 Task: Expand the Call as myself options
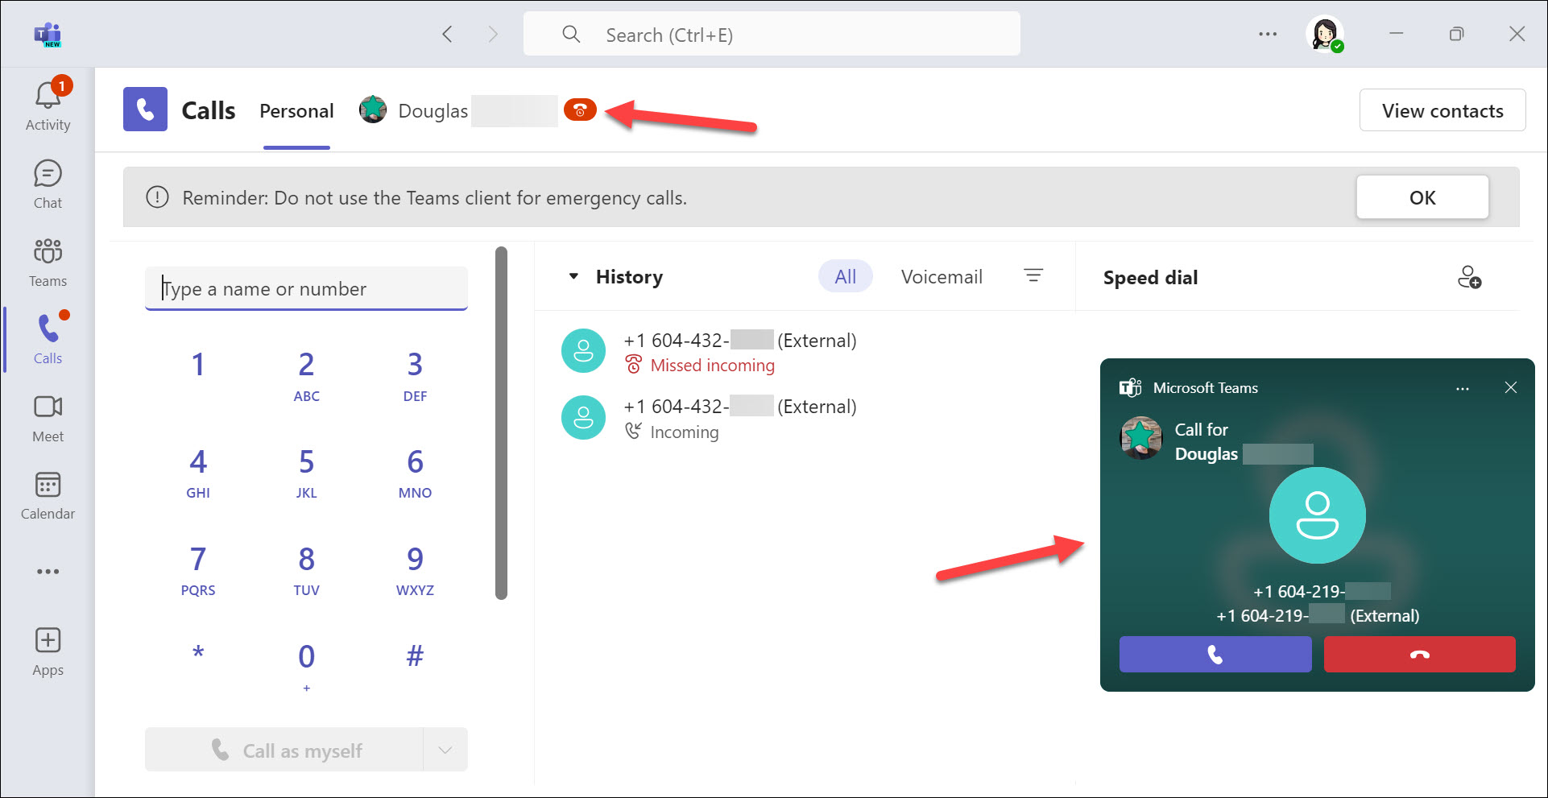click(x=444, y=750)
